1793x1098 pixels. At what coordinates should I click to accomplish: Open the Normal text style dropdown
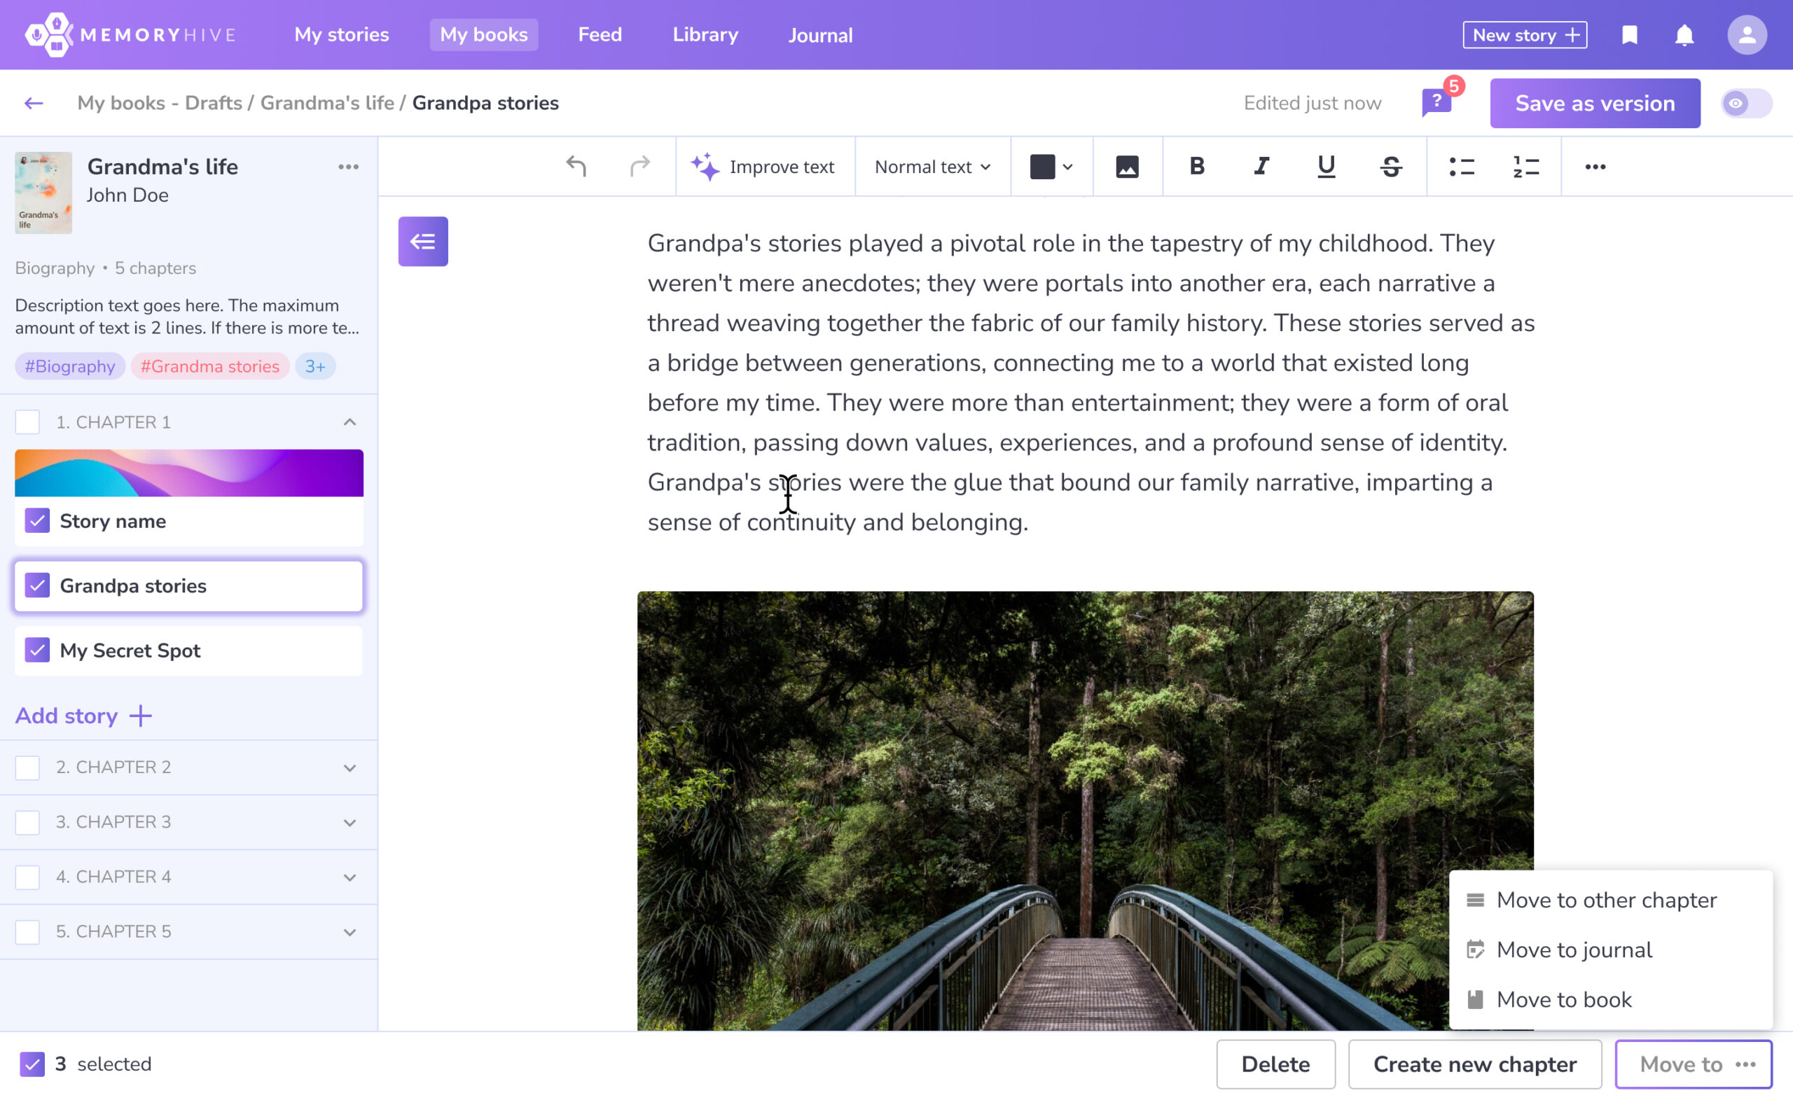click(x=932, y=167)
